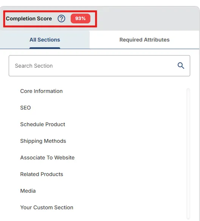The width and height of the screenshot is (200, 221).
Task: Select the Media section
Action: pos(28,191)
